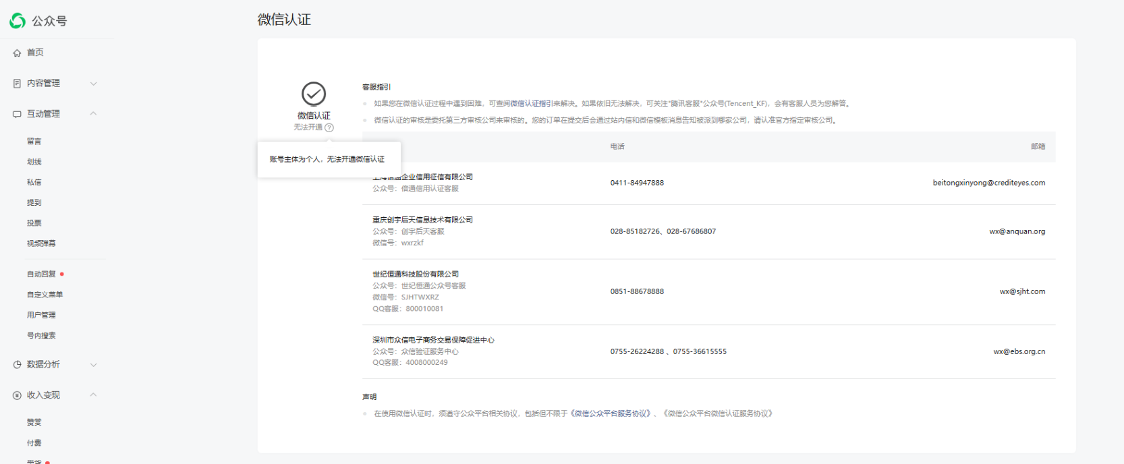1124x464 pixels.
Task: Click the pie chart icon beside 数据分析
Action: [17, 364]
